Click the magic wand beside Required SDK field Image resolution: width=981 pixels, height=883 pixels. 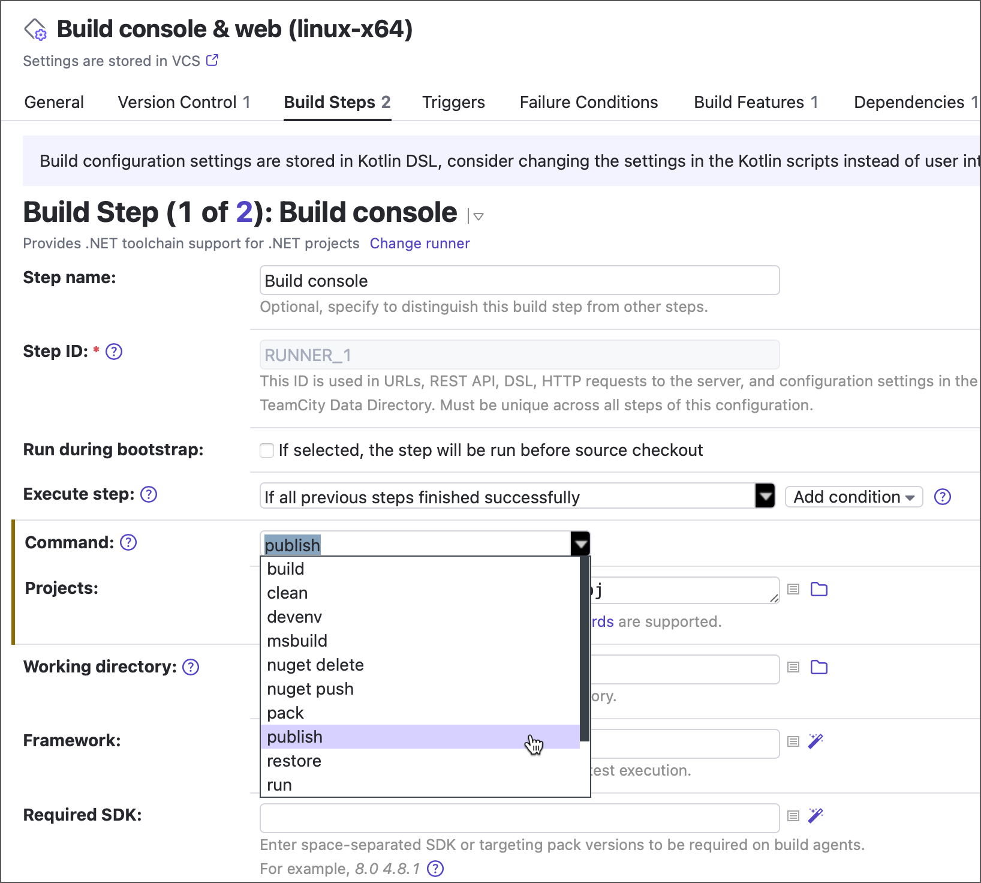(816, 816)
